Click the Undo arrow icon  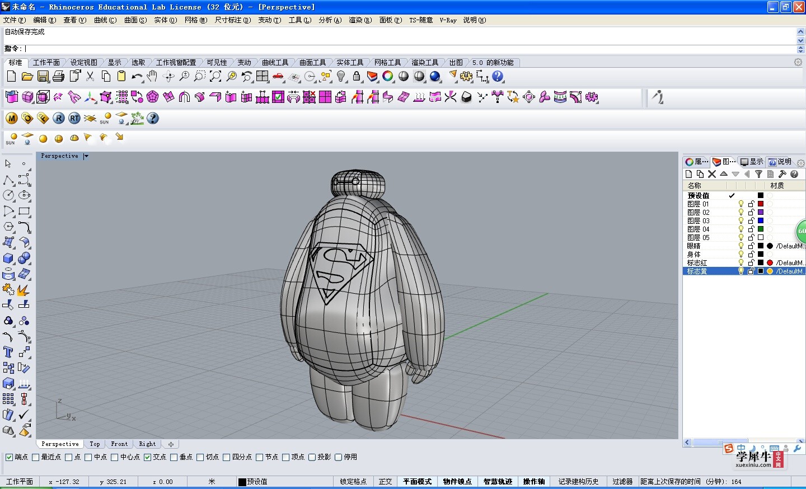(137, 76)
